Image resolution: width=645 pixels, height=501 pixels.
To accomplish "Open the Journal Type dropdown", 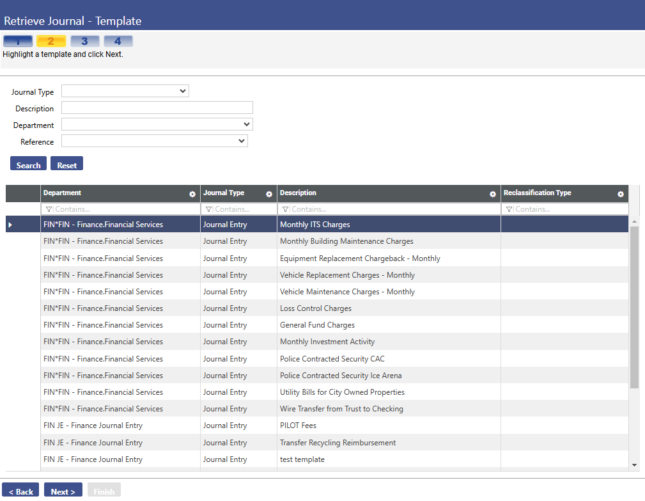I will [x=125, y=91].
